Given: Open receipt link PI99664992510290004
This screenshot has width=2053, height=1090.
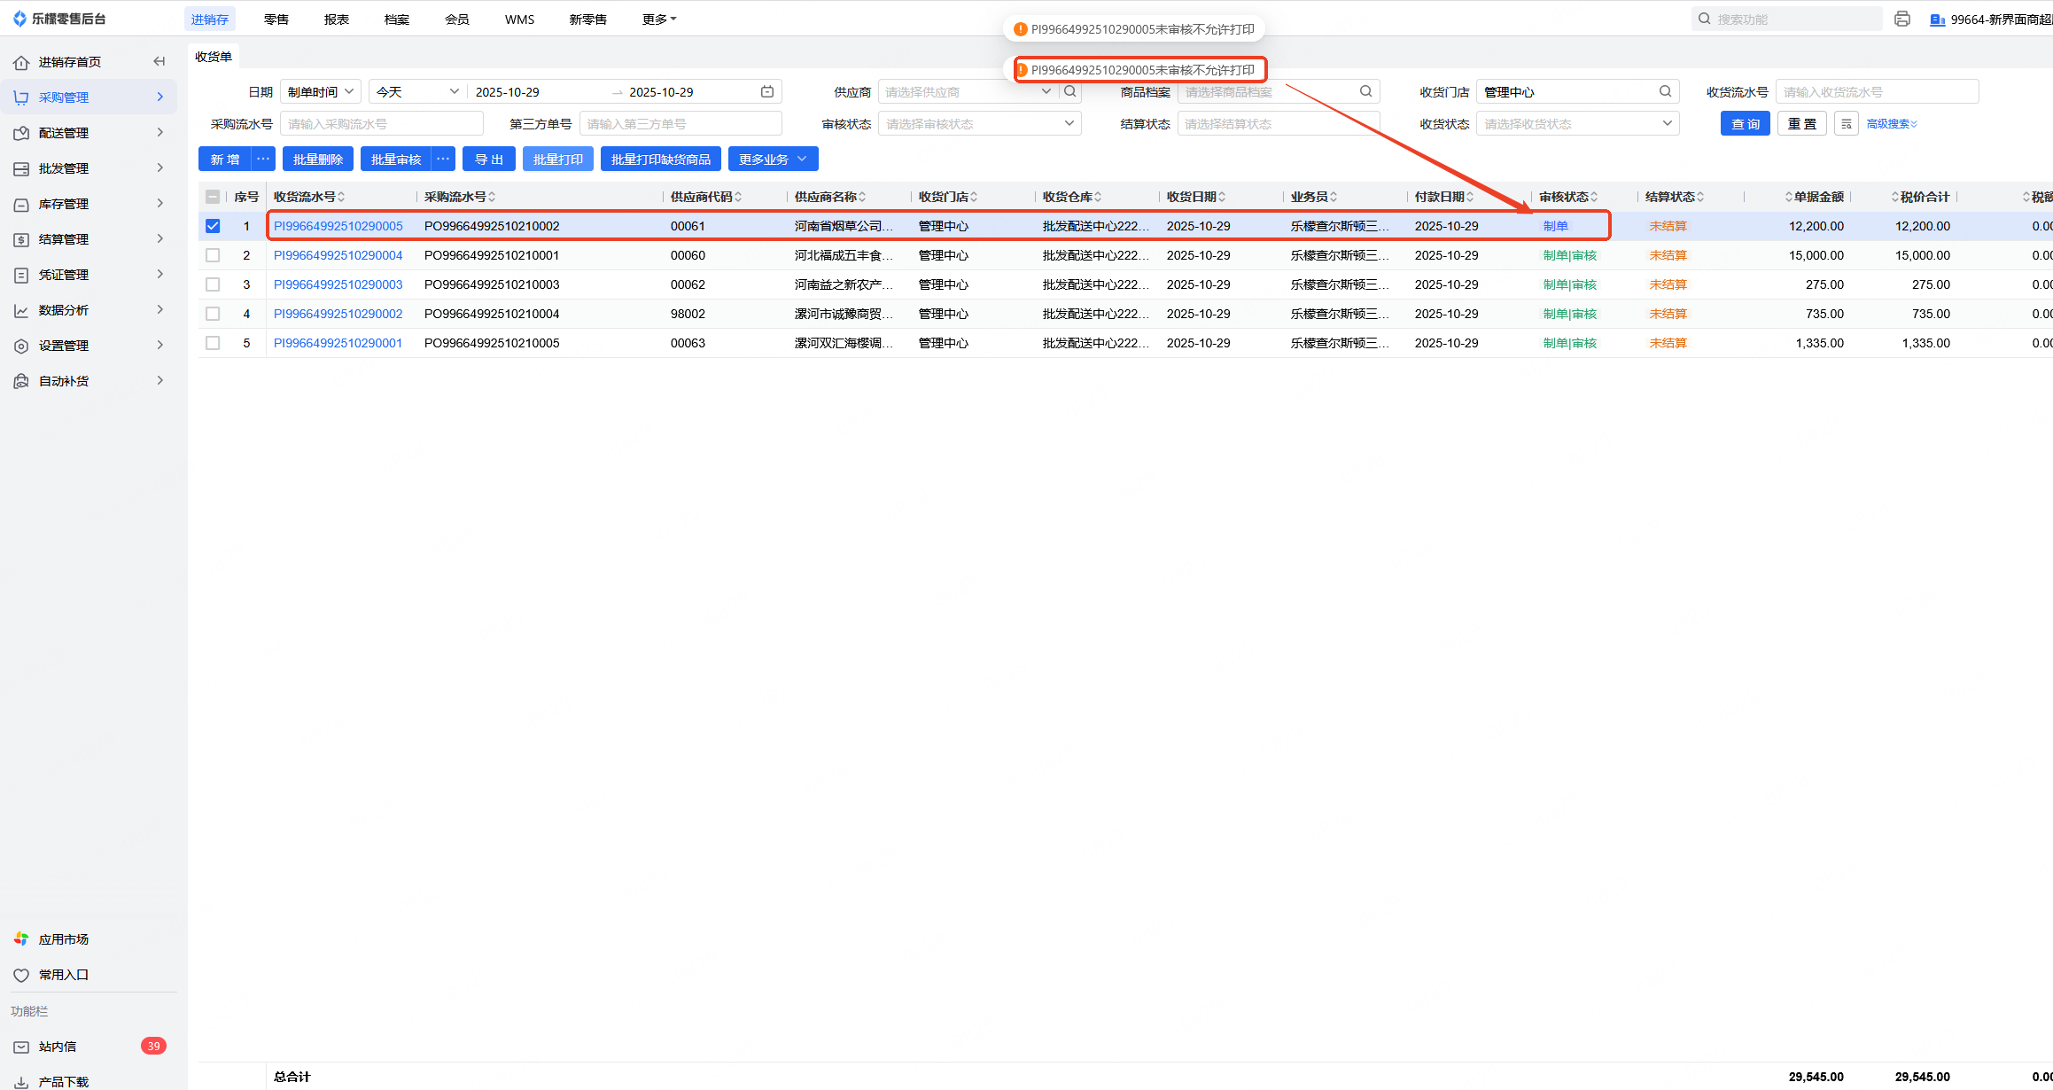Looking at the screenshot, I should pos(338,255).
